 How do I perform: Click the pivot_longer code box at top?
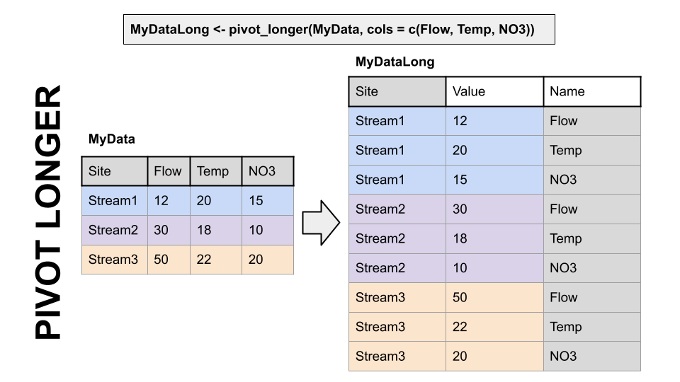339,30
